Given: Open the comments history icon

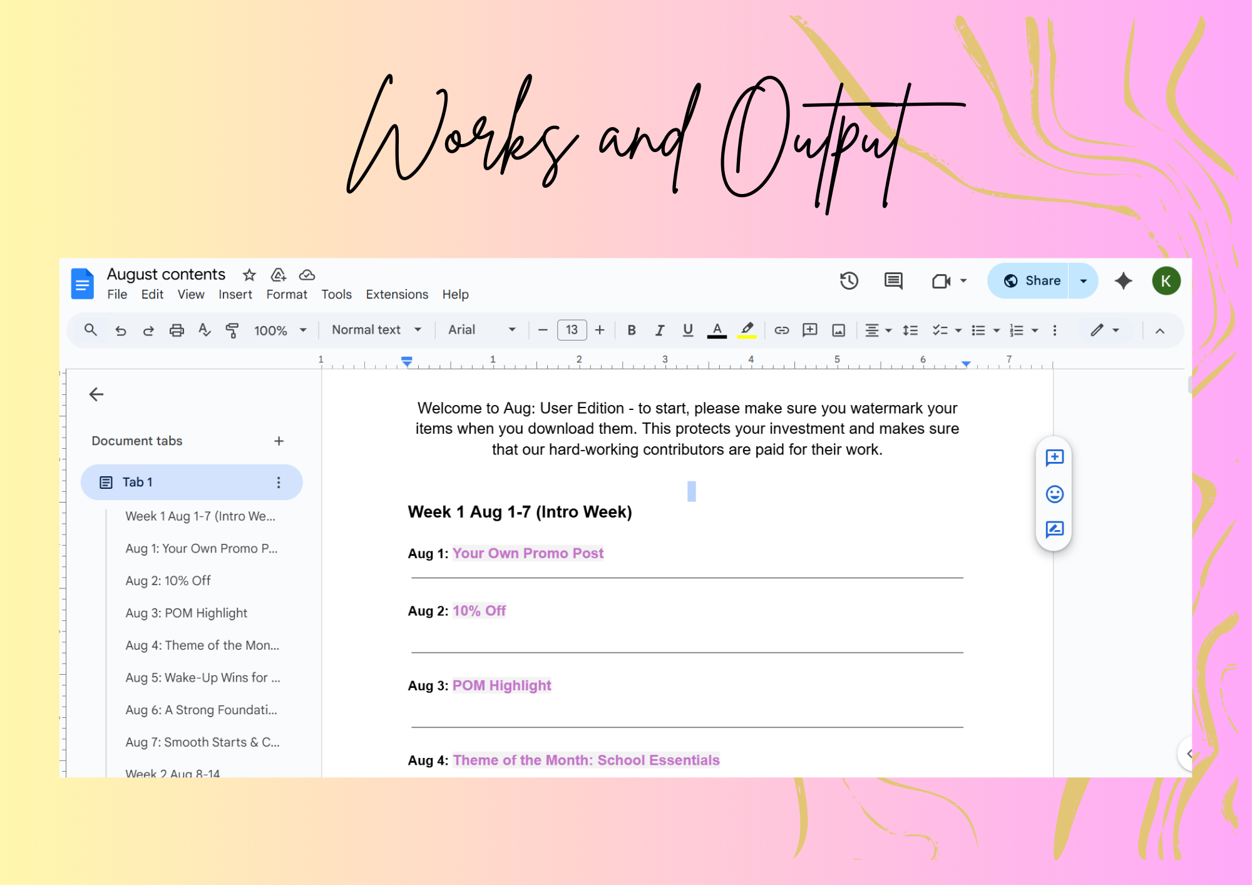Looking at the screenshot, I should (893, 281).
